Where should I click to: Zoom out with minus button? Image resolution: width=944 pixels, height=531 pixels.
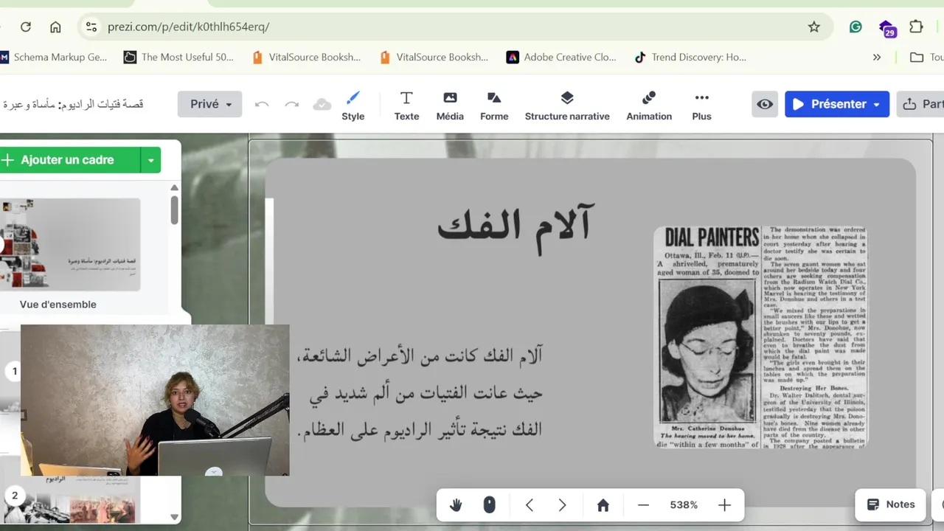click(x=643, y=505)
